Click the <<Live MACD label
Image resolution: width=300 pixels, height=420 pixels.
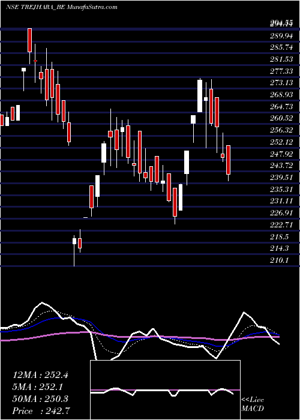tap(253, 404)
